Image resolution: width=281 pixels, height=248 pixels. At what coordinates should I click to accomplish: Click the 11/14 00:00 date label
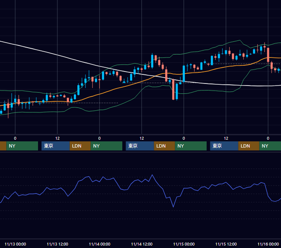click(x=100, y=244)
